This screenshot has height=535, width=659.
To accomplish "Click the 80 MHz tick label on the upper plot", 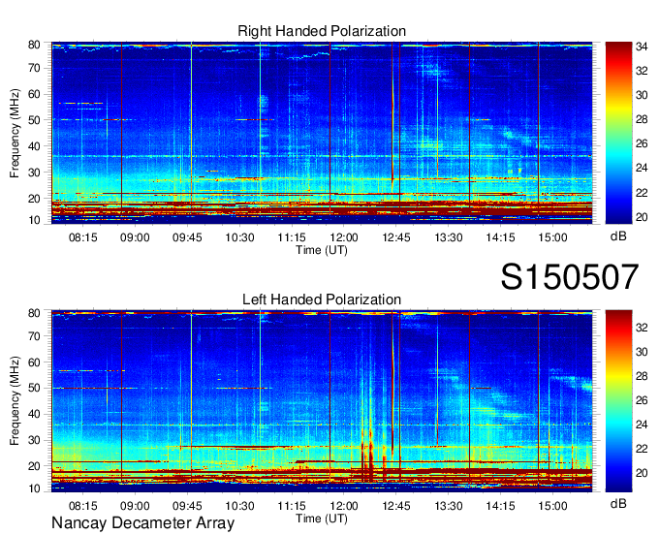I will 34,45.
